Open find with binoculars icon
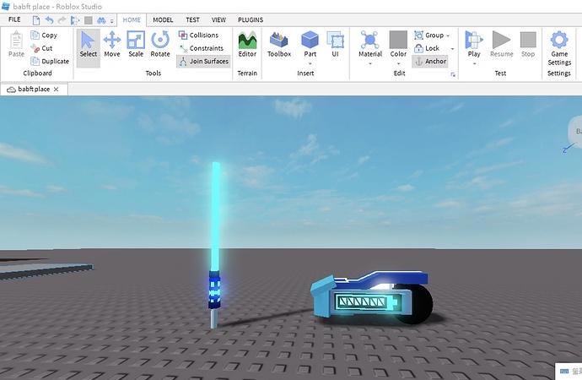This screenshot has height=380, width=582. (x=101, y=20)
